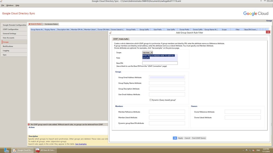Enable Dynamic (Query-based) group checkbox
The image size is (273, 153).
[x=151, y=100]
